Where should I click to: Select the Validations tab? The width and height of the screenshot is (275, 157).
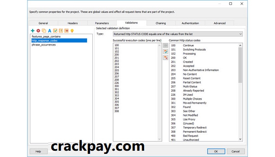(x=131, y=23)
